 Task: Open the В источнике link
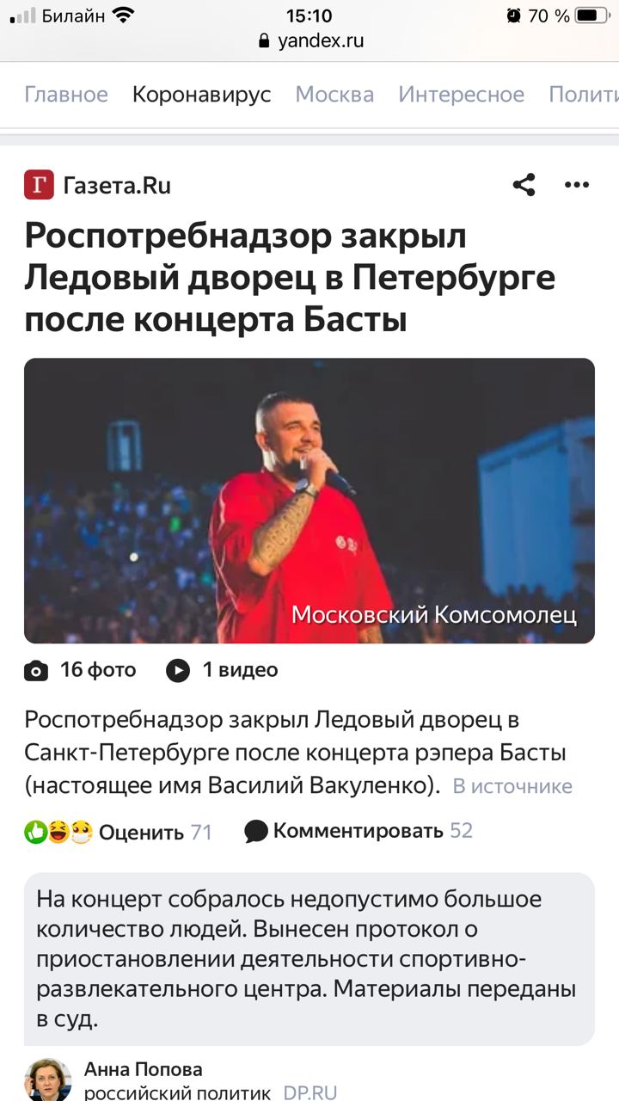512,786
